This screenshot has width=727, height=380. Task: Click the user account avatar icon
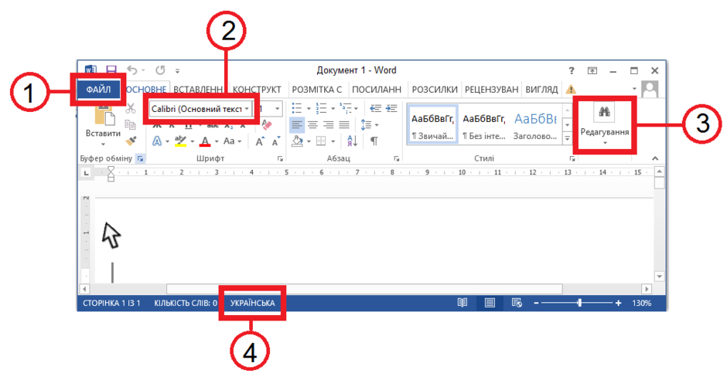click(650, 89)
